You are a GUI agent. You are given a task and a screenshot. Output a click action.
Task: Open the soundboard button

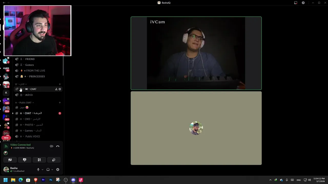(54, 160)
